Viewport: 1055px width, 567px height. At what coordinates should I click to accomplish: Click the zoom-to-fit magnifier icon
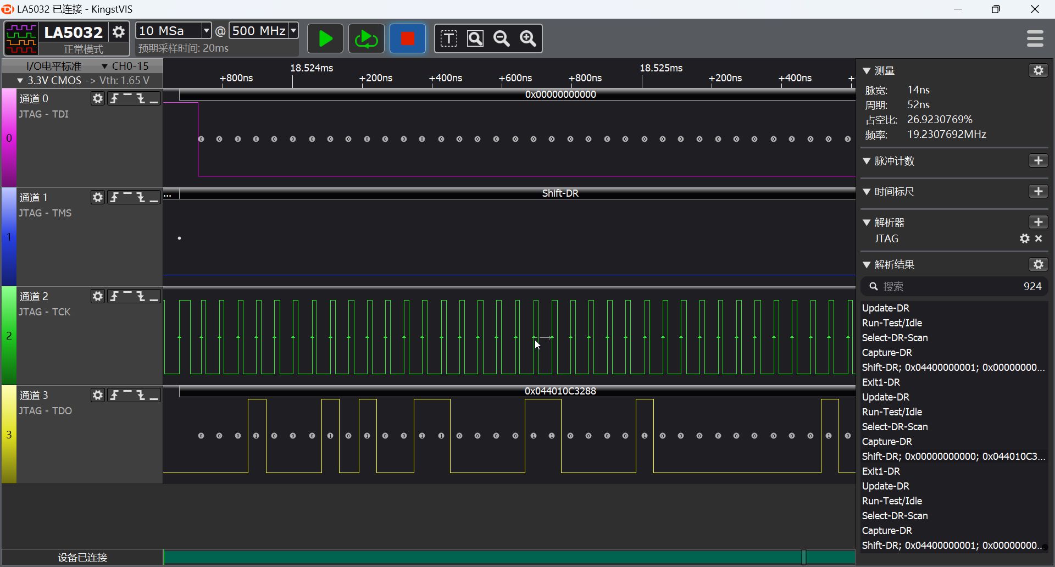(475, 38)
